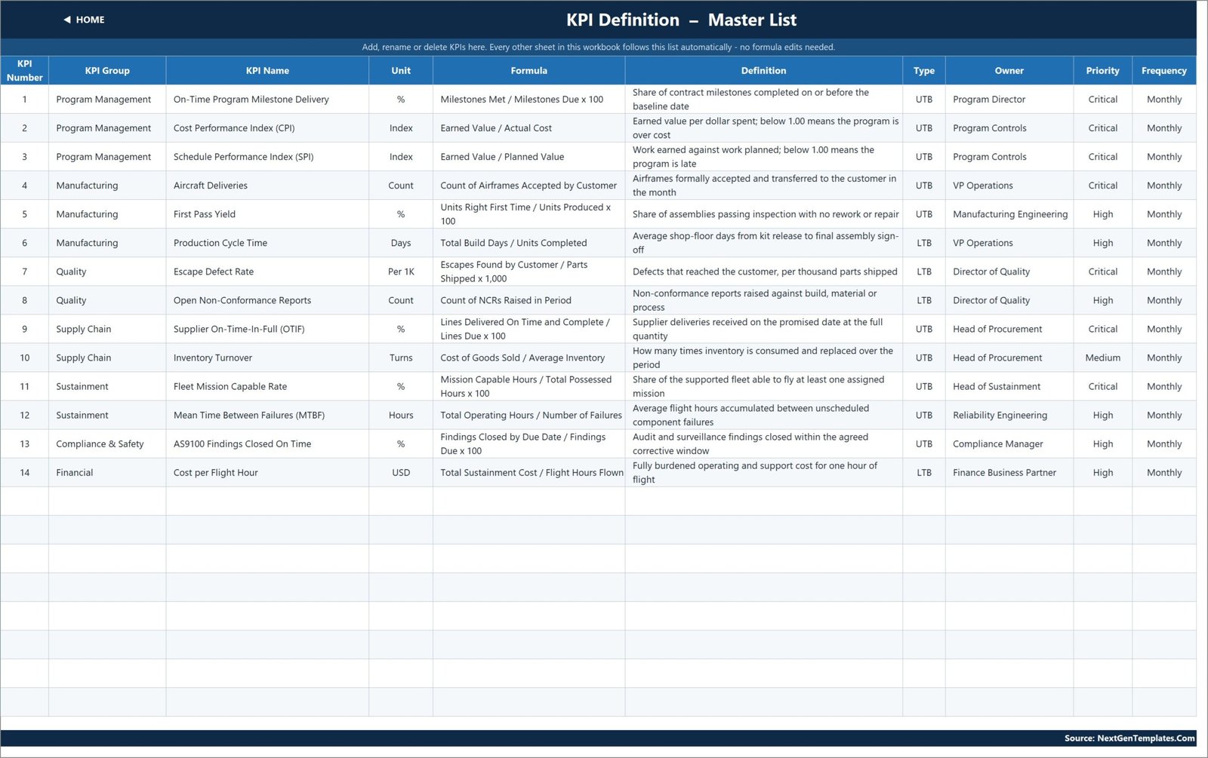Image resolution: width=1208 pixels, height=758 pixels.
Task: Click the First Pass Yield cell
Action: (267, 214)
